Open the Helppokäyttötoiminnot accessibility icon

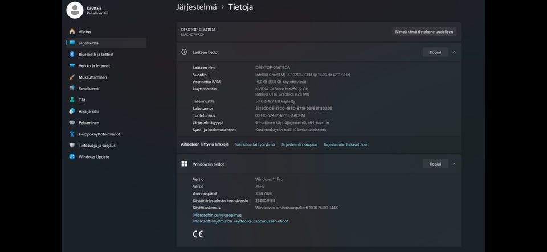tap(72, 134)
